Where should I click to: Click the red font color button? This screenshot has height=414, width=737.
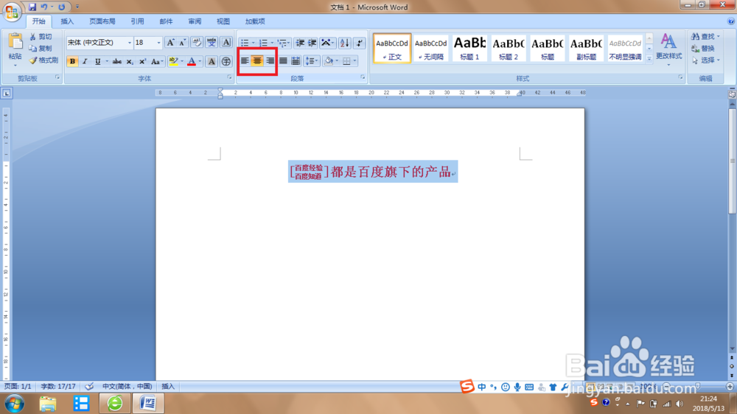(x=192, y=61)
